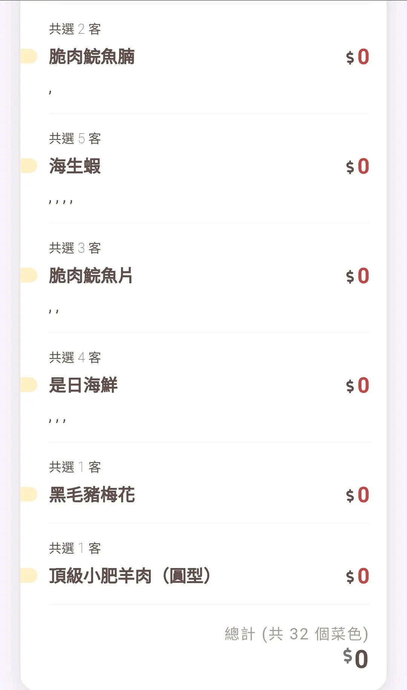Click the $0 price of 海生蝦
The width and height of the screenshot is (407, 690).
[x=357, y=167]
